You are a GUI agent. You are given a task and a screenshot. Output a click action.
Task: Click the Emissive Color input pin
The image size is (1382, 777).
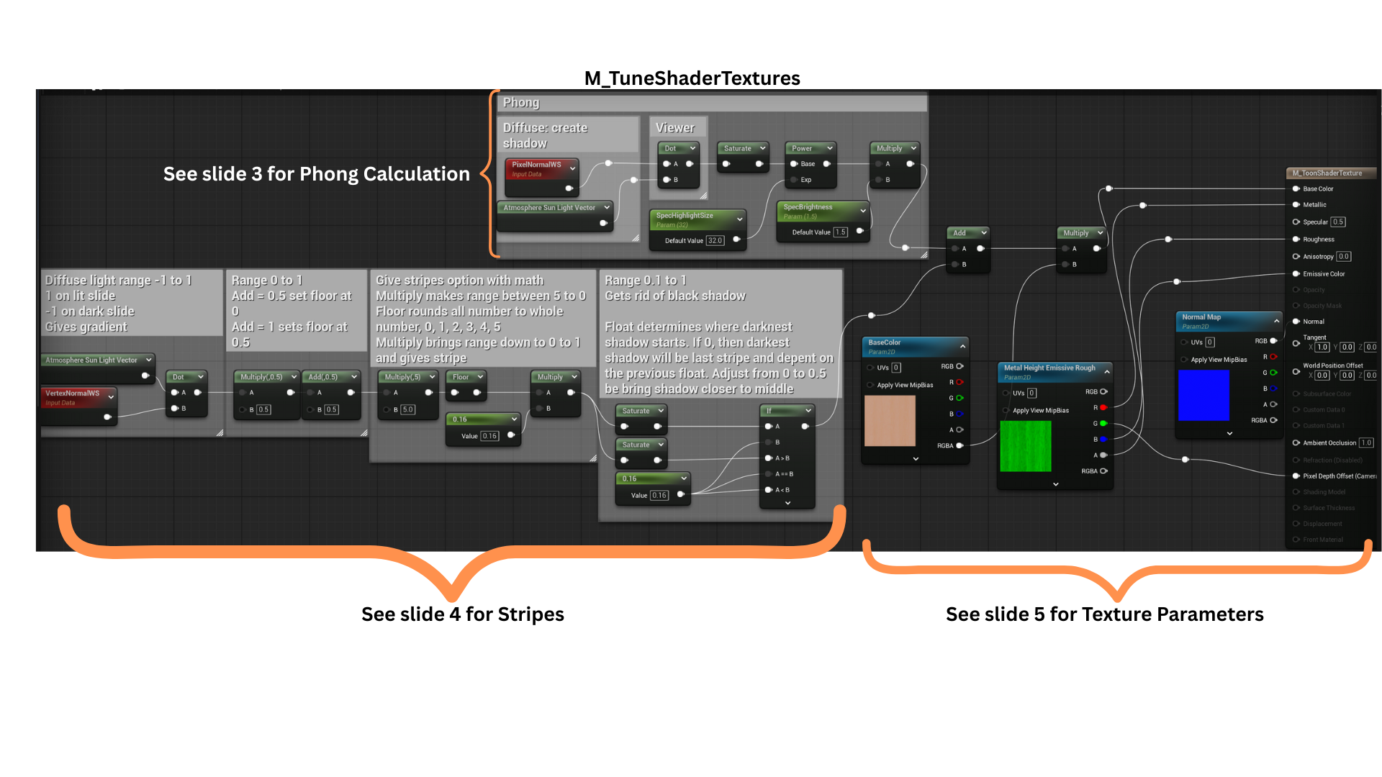click(x=1296, y=273)
